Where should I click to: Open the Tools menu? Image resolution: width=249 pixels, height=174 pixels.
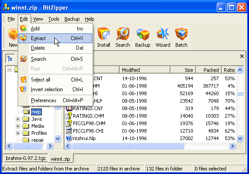coord(54,19)
